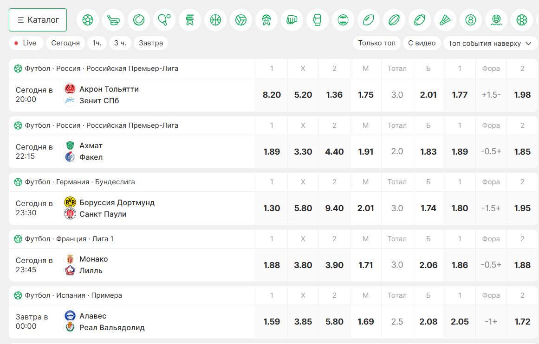539x344 pixels.
Task: Click the Алавес team logo
Action: point(70,316)
